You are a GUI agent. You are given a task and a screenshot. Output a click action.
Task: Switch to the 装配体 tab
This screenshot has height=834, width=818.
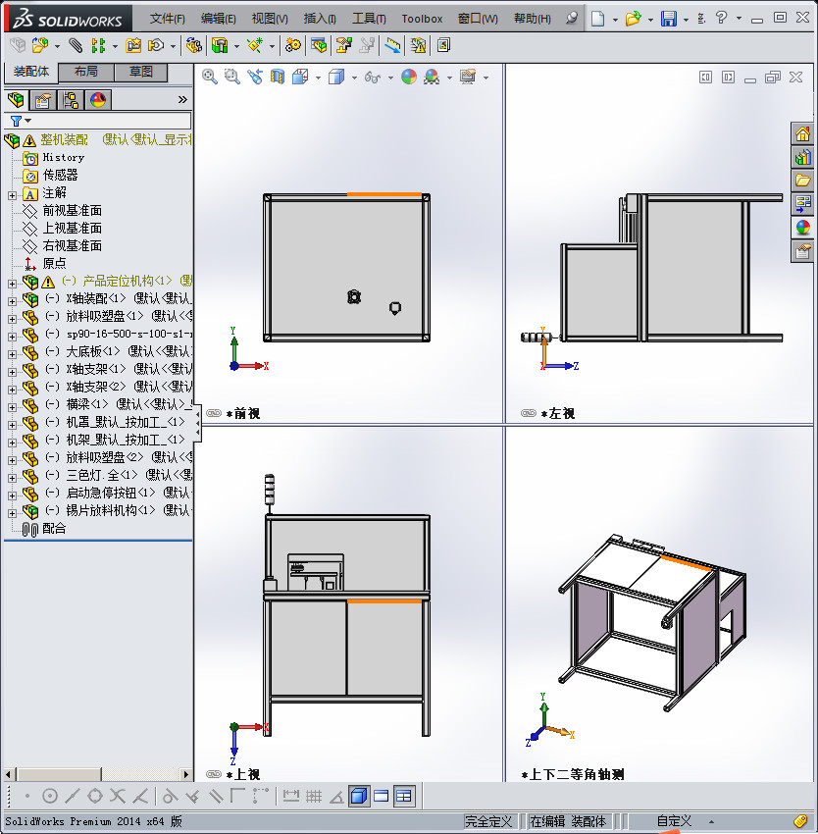tap(30, 72)
